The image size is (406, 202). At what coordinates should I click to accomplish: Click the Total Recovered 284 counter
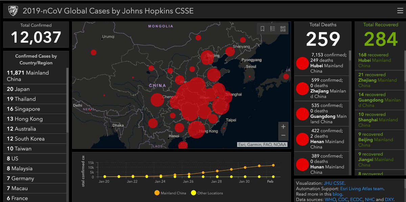pos(381,39)
